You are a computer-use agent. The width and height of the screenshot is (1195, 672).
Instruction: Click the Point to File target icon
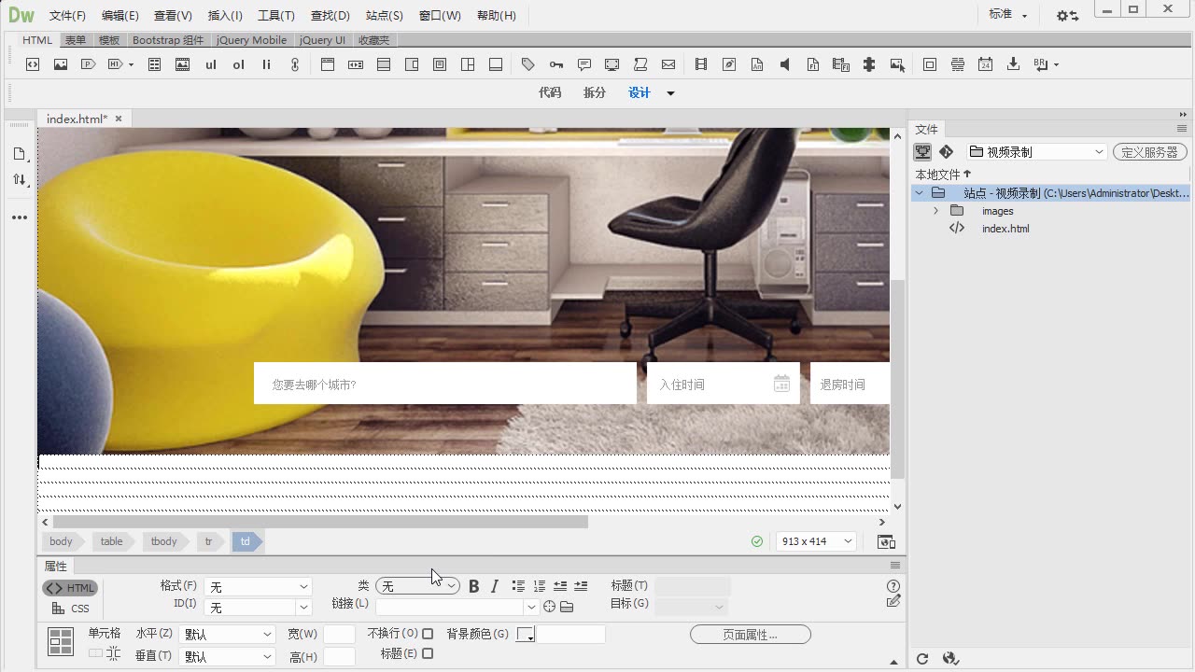(550, 607)
